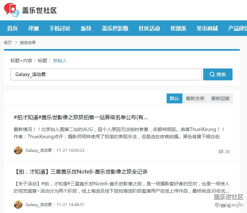This screenshot has height=213, width=247.
Task: Click the excerpt starting 【关于活动】#拍，才知道#
Action: [121, 187]
